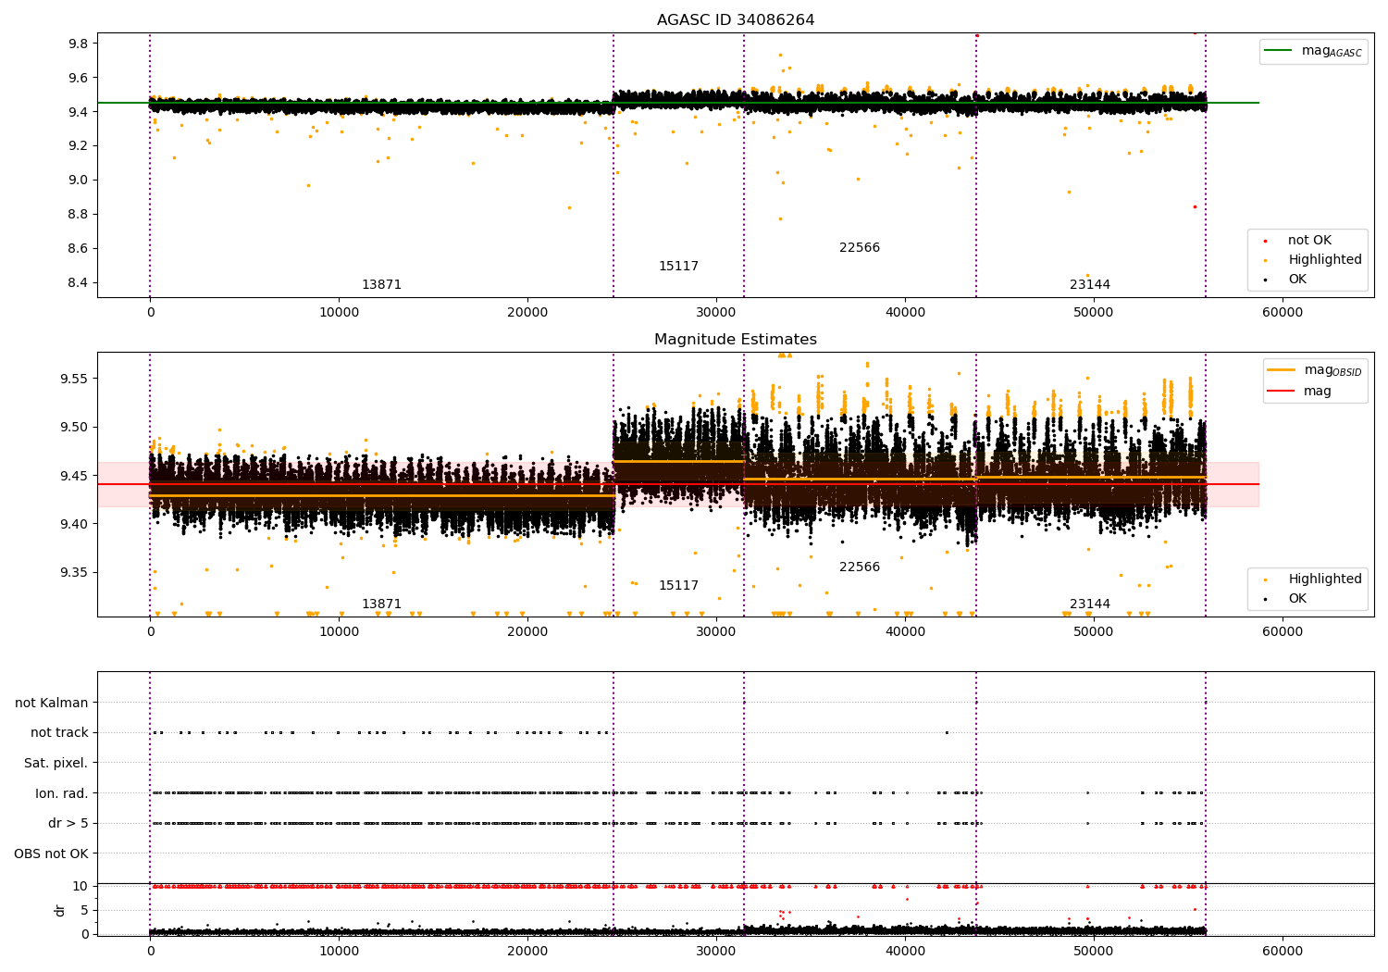Click the 'OBS not OK' row label
The image size is (1388, 972).
pyautogui.click(x=51, y=854)
